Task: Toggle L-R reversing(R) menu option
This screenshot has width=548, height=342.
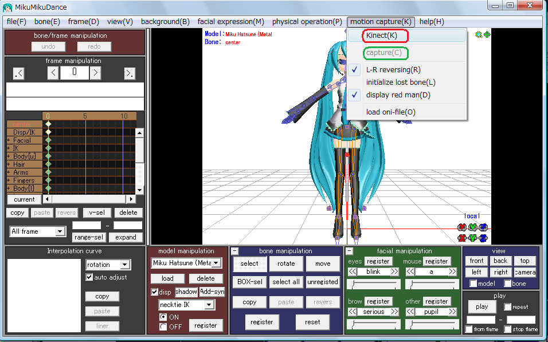Action: [x=407, y=69]
